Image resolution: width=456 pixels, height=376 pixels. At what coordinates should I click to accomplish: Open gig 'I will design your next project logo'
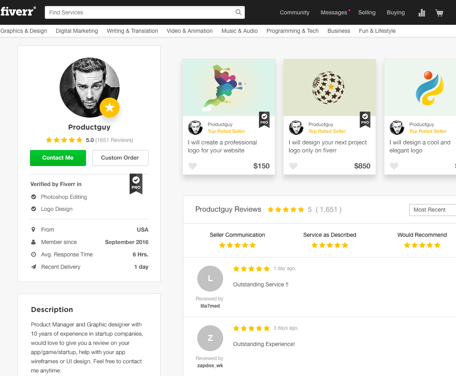click(328, 146)
